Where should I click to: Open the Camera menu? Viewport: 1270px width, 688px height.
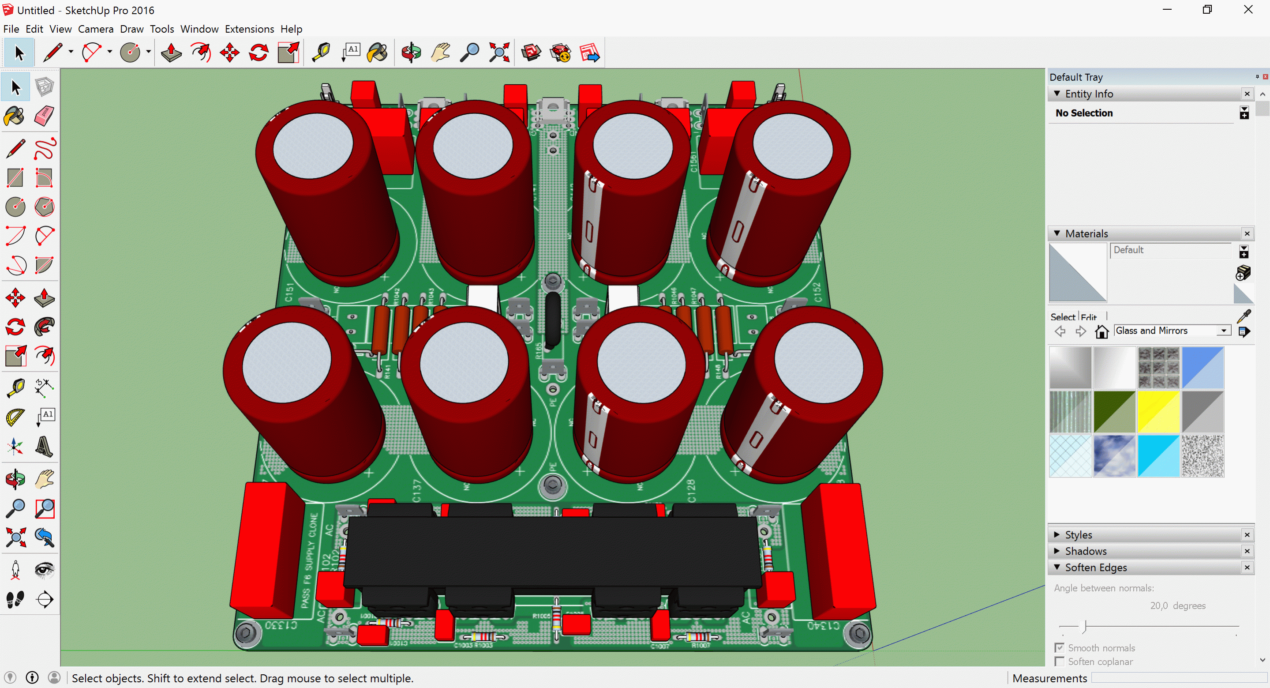[96, 29]
